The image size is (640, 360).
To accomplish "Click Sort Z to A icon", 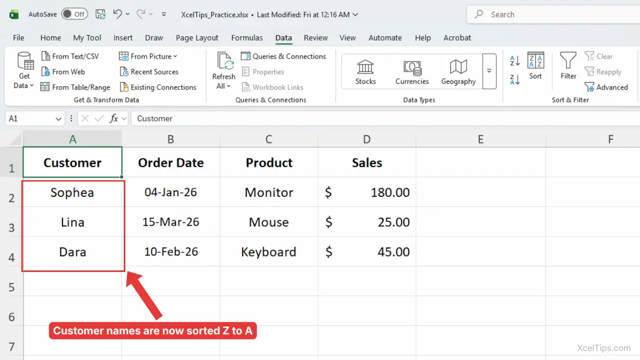I will [x=515, y=80].
